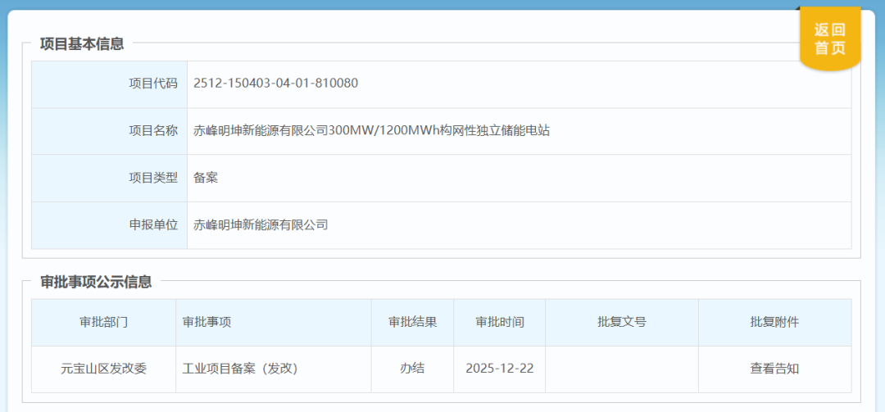This screenshot has width=885, height=412.
Task: Click the 项目代码 field label
Action: pyautogui.click(x=153, y=84)
